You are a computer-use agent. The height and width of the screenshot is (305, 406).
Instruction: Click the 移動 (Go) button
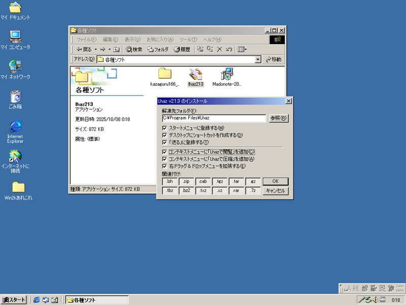[x=274, y=59]
